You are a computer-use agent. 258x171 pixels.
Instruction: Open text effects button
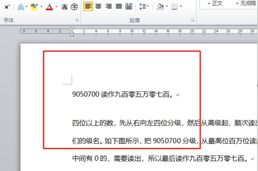click(x=21, y=7)
